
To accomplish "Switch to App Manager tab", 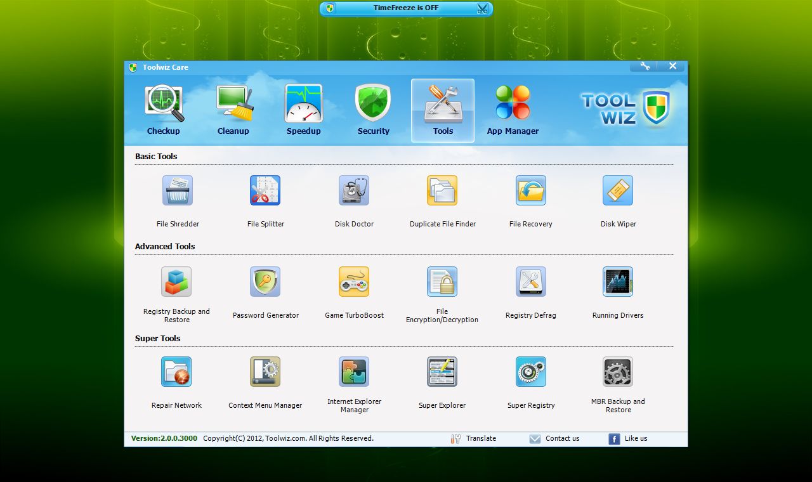I will (513, 110).
